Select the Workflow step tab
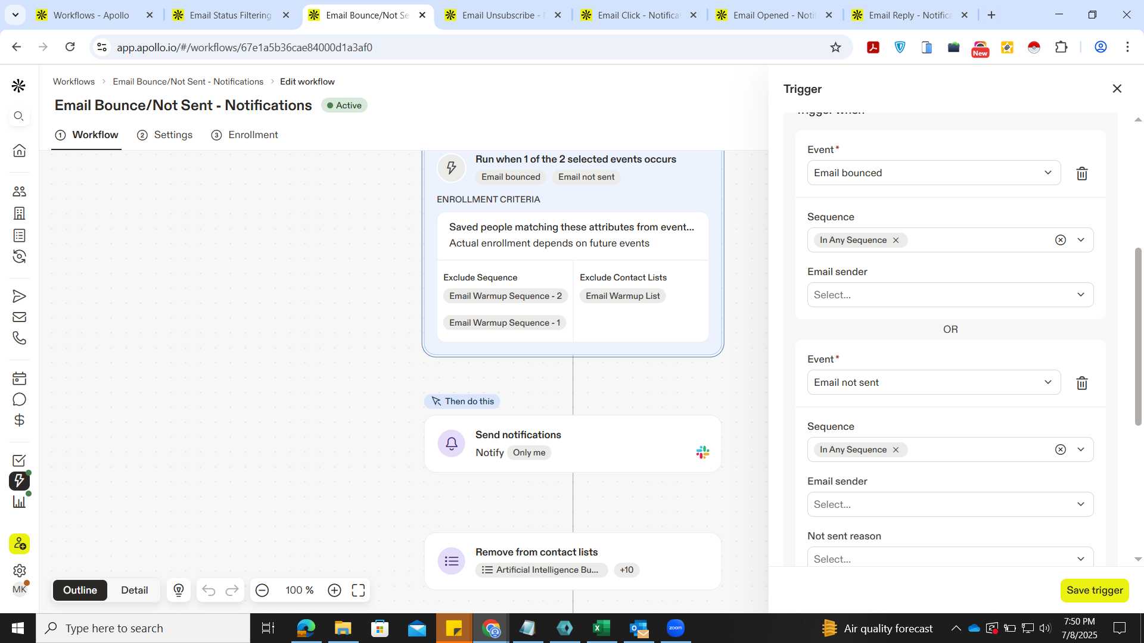1144x643 pixels. click(x=86, y=135)
